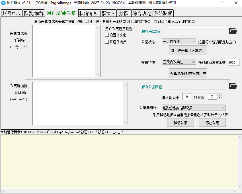The image size is (242, 194).
Task: Click the 提取最新发言条数 field showing 2000
Action: click(x=233, y=62)
